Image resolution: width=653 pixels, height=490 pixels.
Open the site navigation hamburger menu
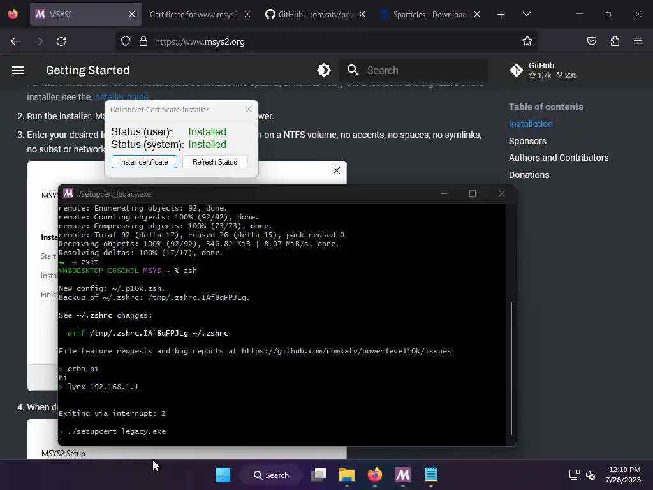tap(18, 70)
